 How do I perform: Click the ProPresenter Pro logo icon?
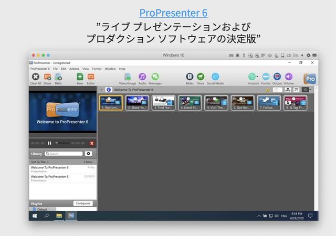pyautogui.click(x=310, y=79)
